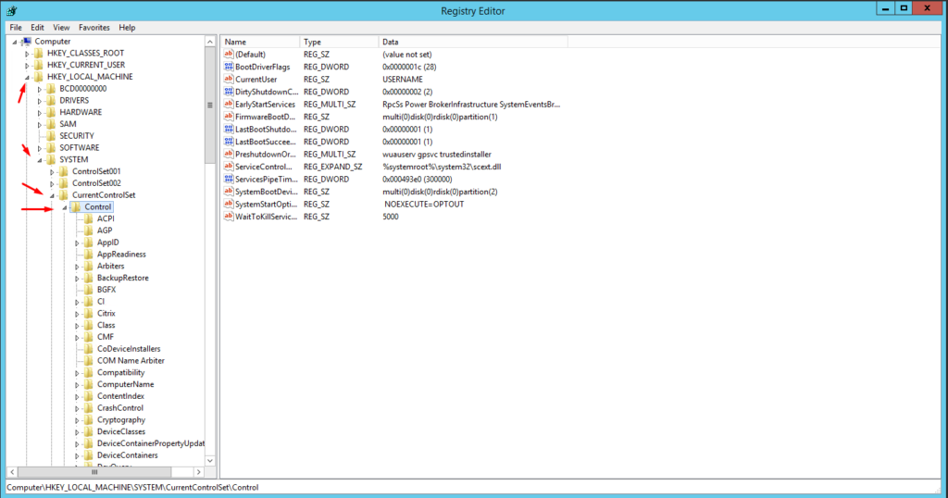Sort values by Type column header
Image resolution: width=948 pixels, height=498 pixels.
(x=339, y=42)
